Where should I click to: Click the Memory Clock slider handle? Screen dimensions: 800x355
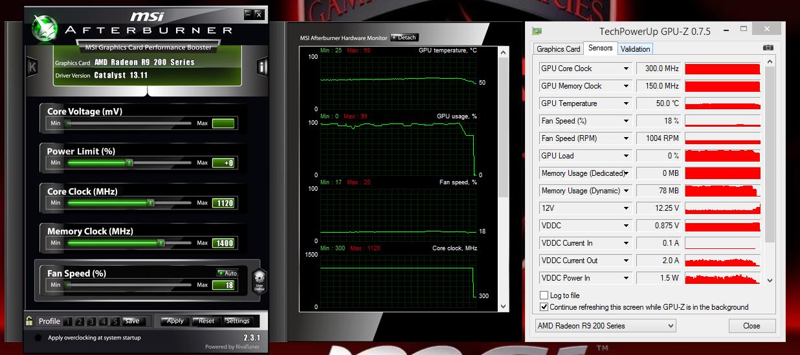pos(161,243)
